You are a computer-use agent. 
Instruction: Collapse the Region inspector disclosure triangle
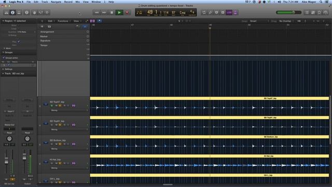(3, 21)
